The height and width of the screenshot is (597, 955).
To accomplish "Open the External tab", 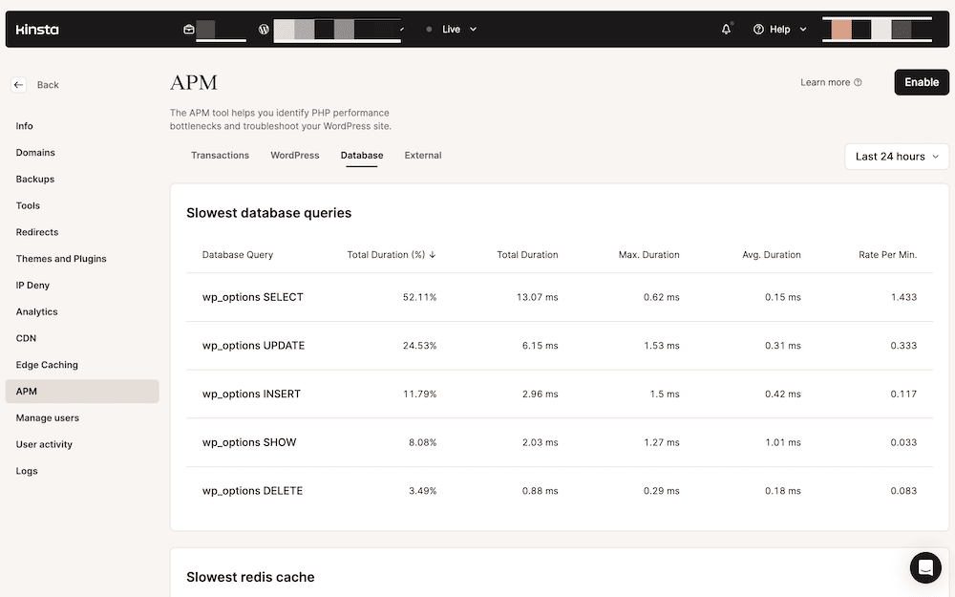I will [422, 155].
